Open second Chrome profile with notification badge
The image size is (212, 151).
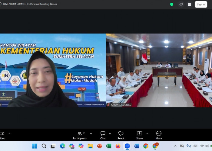tap(155, 146)
